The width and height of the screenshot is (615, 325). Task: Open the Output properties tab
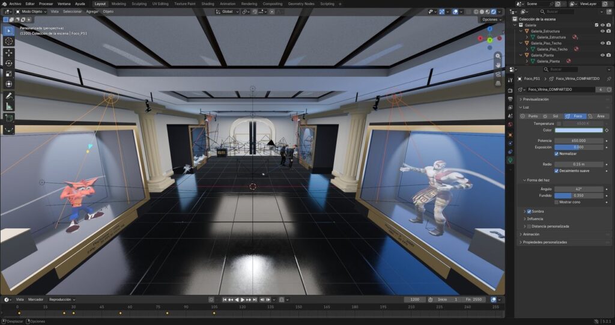[510, 99]
